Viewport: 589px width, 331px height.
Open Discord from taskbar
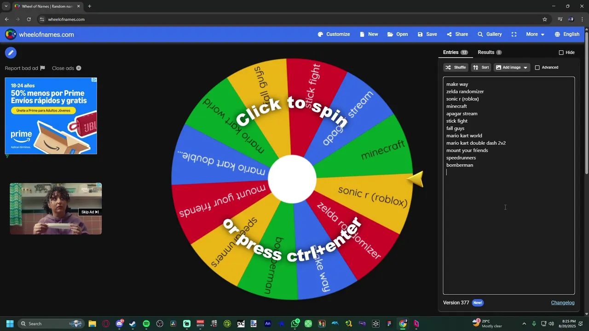click(x=120, y=324)
